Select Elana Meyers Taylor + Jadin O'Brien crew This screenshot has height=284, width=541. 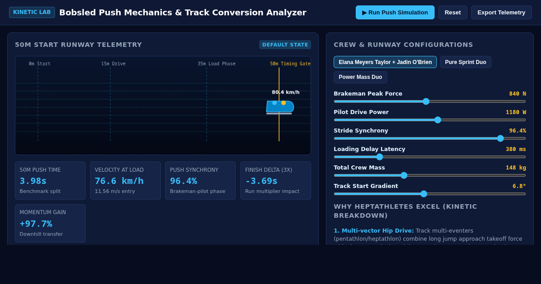[385, 62]
